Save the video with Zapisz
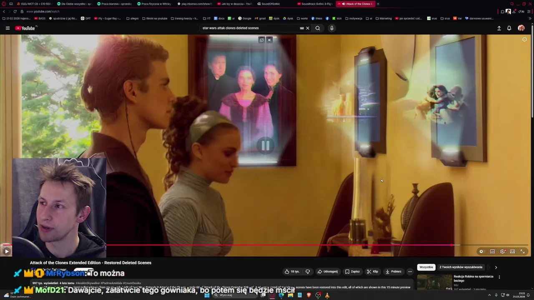The width and height of the screenshot is (534, 300). pyautogui.click(x=352, y=271)
